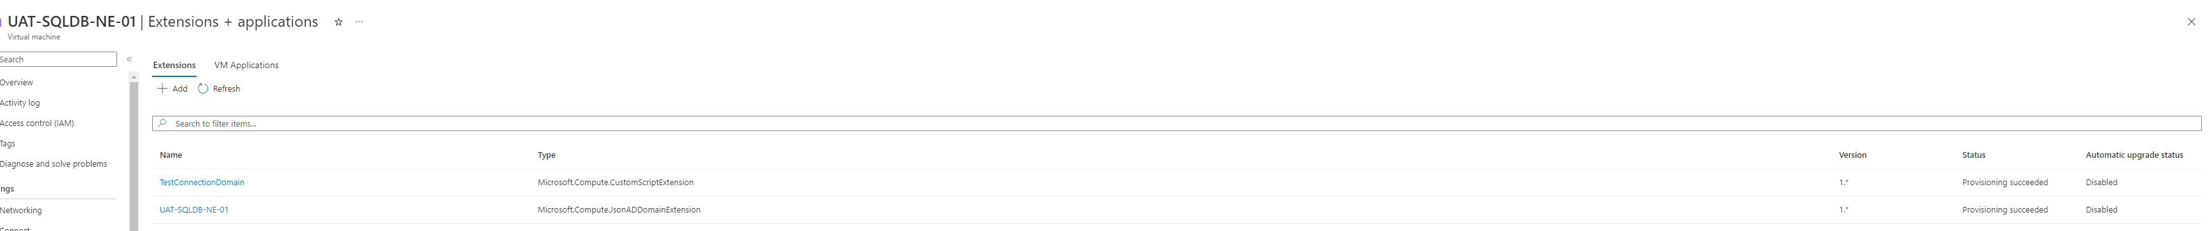Switch to the VM Applications tab

pos(246,66)
